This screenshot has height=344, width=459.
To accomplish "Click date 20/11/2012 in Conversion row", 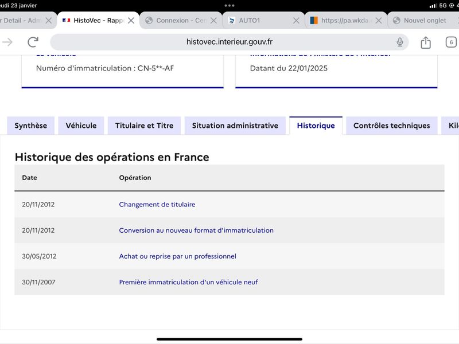I will coord(38,230).
